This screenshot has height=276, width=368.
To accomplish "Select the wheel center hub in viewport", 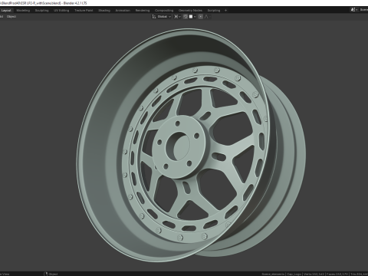I will click(x=179, y=147).
